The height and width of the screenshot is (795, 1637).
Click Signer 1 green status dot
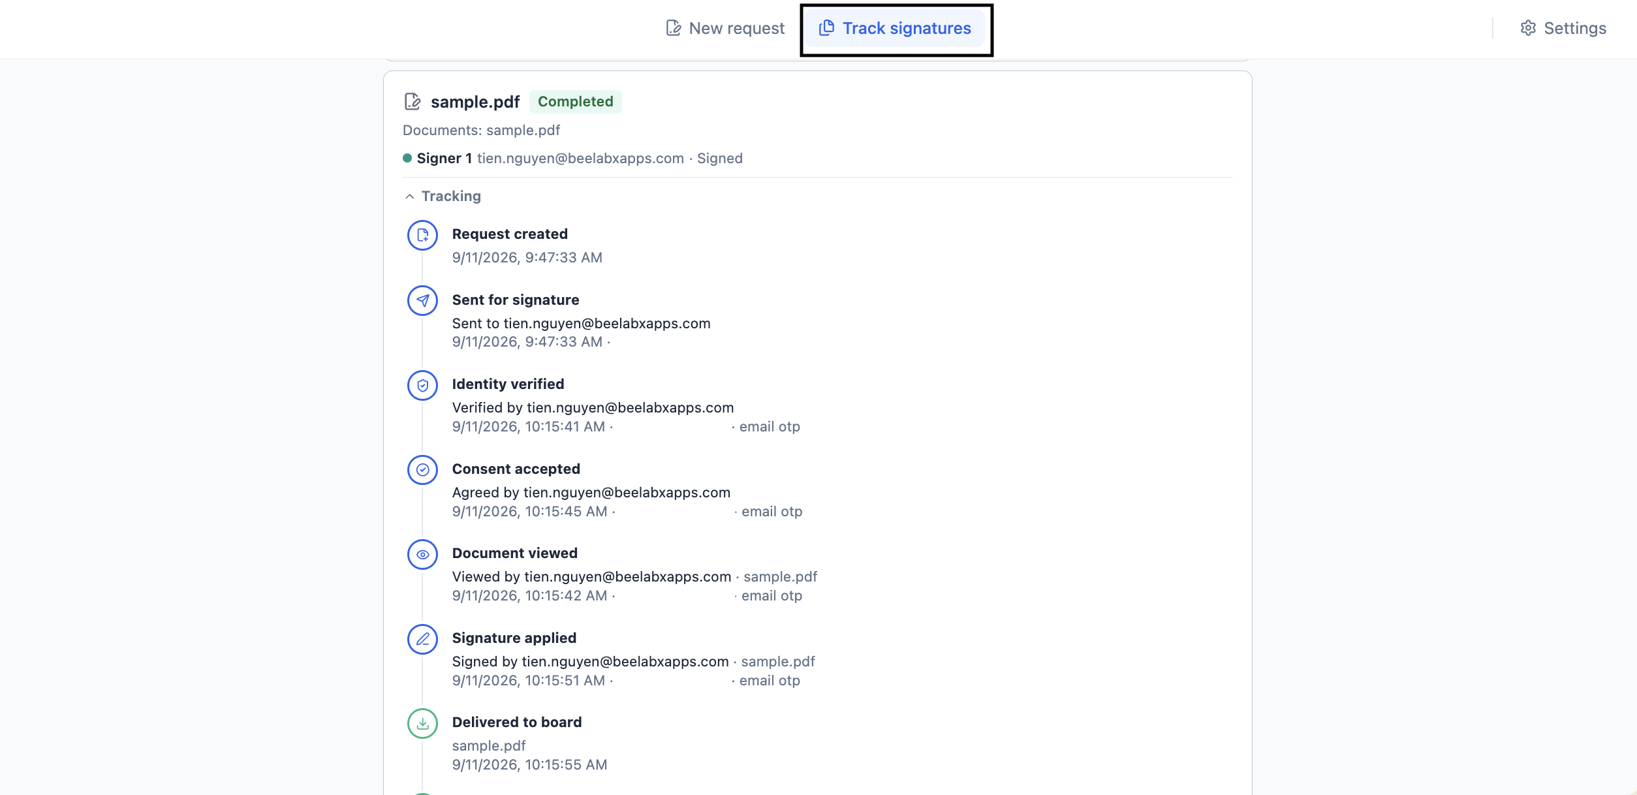coord(407,158)
